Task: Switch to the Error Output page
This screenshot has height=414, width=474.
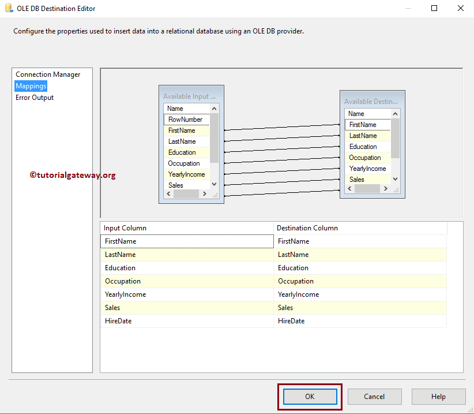Action: pyautogui.click(x=35, y=98)
